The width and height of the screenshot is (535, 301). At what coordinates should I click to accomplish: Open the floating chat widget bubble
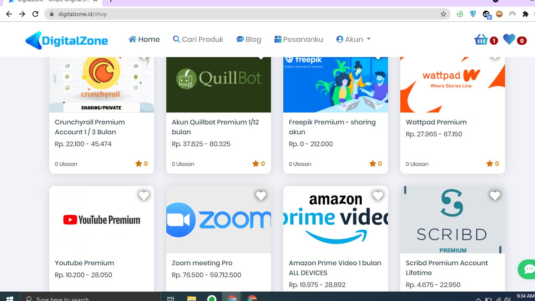pyautogui.click(x=527, y=269)
